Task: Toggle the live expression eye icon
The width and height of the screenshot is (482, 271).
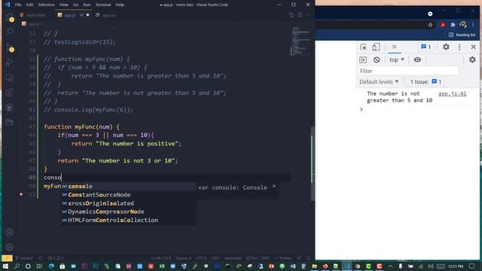Action: tap(417, 60)
